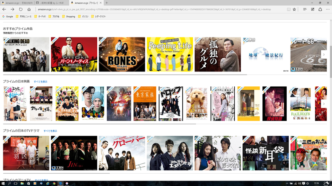
Task: Close the active Amazon.co.jp tab
Action: (101, 3)
